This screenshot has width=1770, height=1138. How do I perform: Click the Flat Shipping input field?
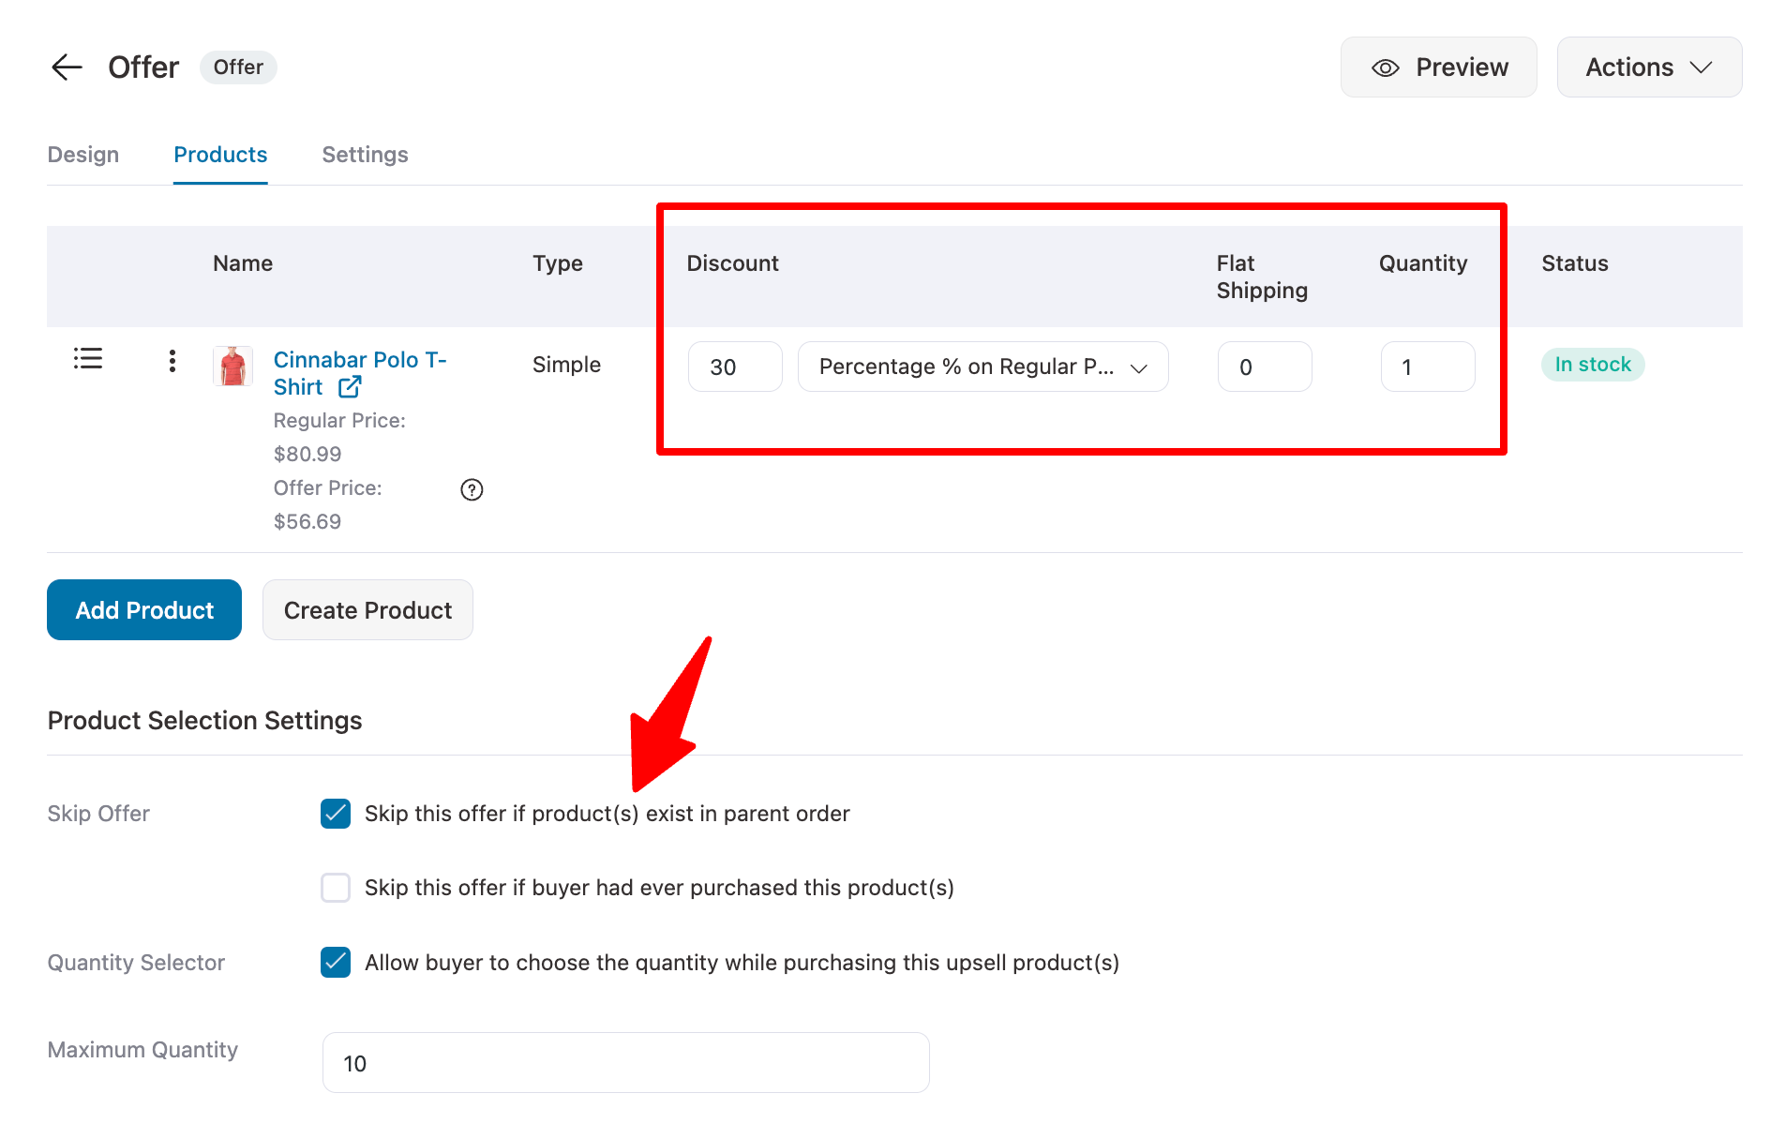(1265, 367)
